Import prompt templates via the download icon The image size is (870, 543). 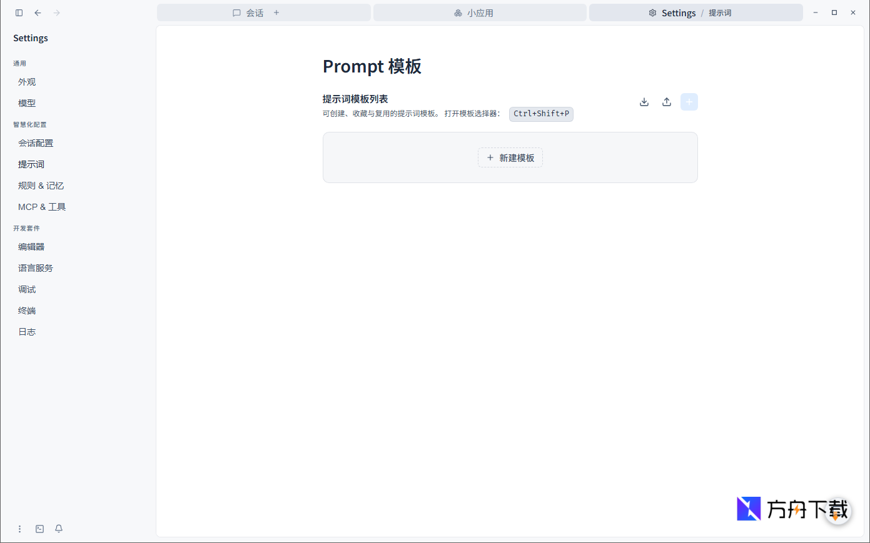tap(644, 101)
